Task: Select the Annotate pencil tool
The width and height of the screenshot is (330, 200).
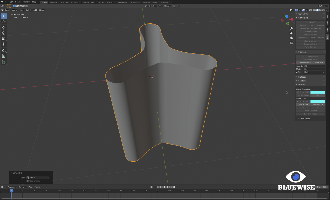Action: (4, 50)
